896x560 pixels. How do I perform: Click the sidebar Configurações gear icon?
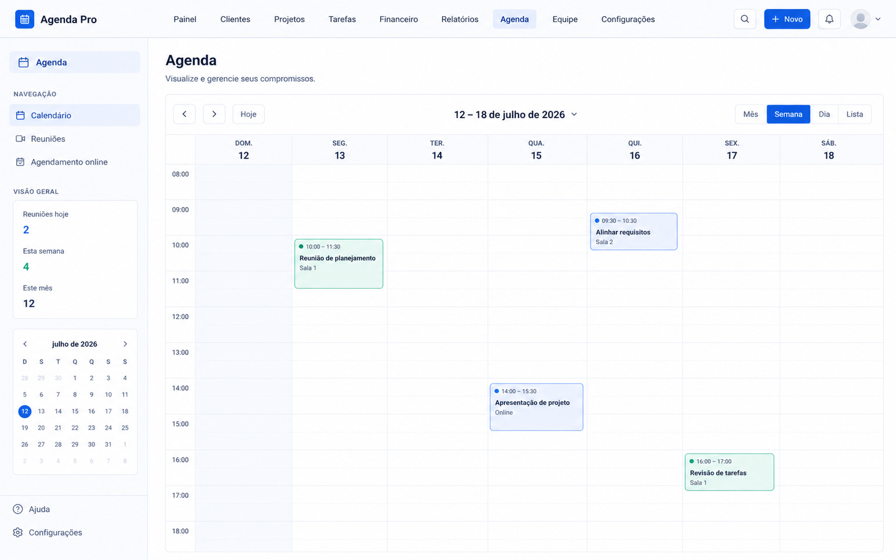click(x=18, y=533)
